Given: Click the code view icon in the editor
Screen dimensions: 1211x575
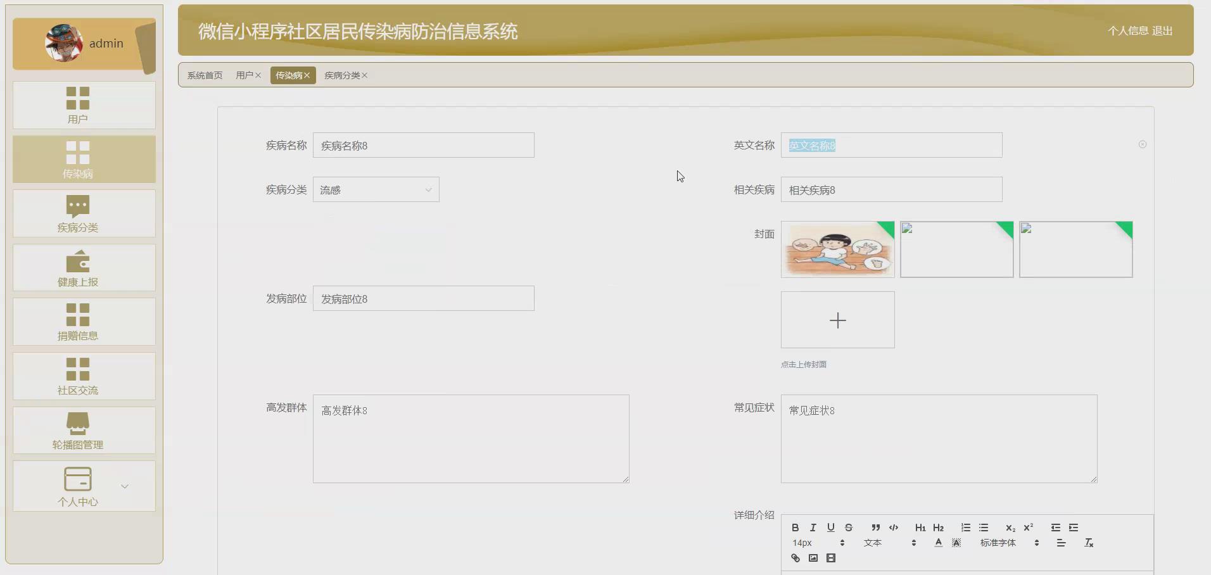Looking at the screenshot, I should tap(894, 528).
